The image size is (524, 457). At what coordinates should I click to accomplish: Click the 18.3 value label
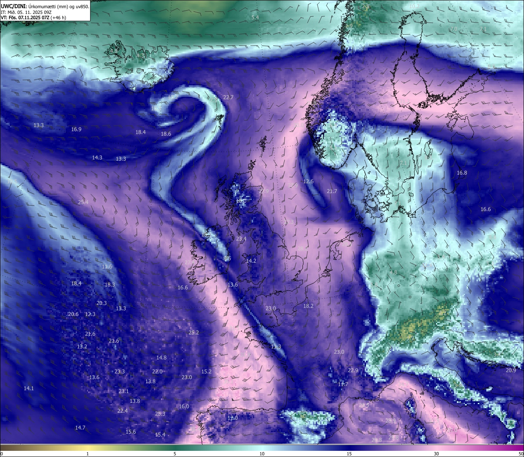coord(110,284)
